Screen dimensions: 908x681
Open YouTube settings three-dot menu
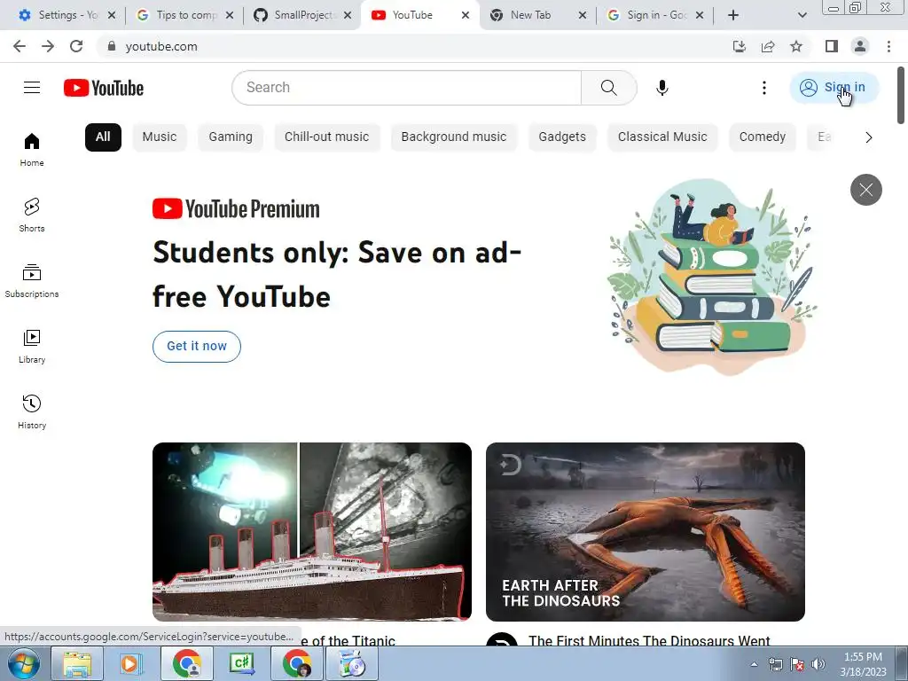(x=763, y=88)
